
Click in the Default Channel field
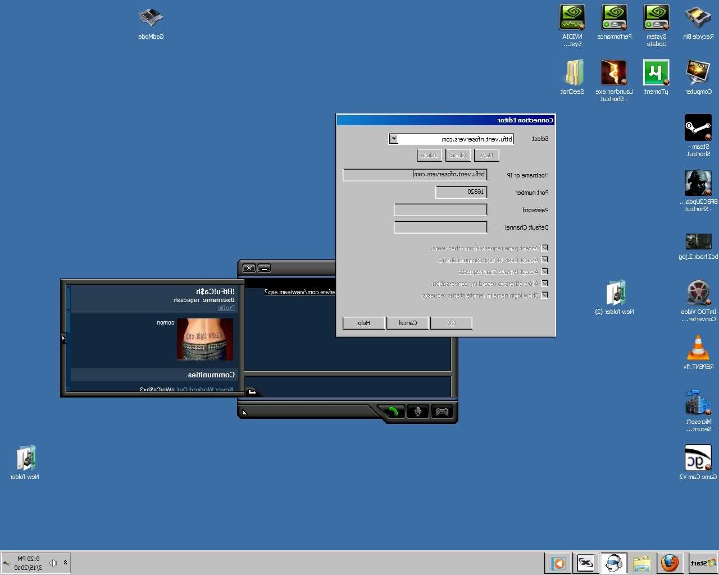(440, 227)
